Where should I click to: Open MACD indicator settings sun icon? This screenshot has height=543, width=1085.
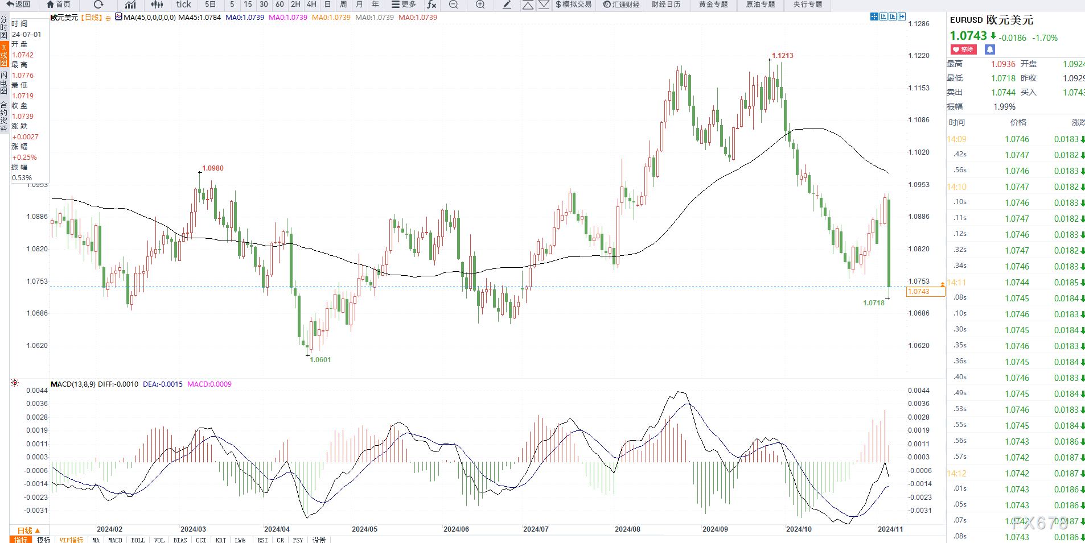[x=15, y=383]
